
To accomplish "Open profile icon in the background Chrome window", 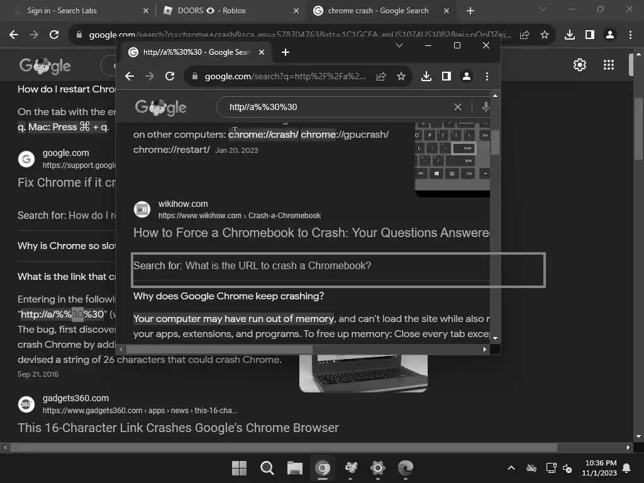I will 610,35.
